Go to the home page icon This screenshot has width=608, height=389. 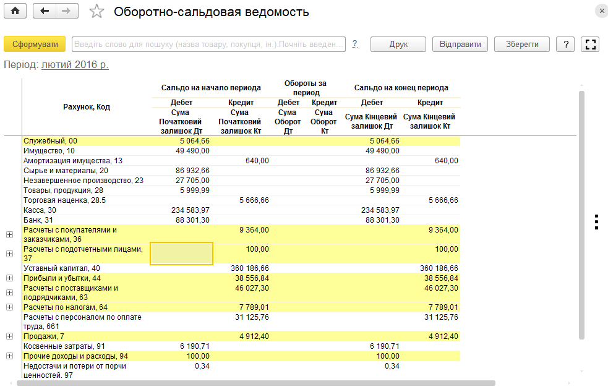pyautogui.click(x=15, y=11)
